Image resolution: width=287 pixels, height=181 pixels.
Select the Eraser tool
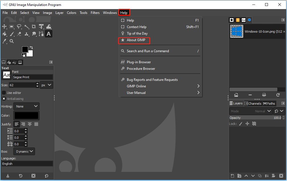pyautogui.click(x=19, y=34)
